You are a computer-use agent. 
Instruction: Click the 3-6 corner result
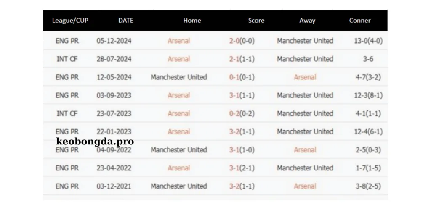pos(368,59)
